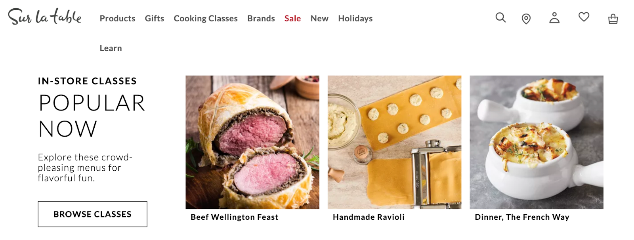This screenshot has width=634, height=240.
Task: Select New in the navigation bar
Action: [319, 18]
